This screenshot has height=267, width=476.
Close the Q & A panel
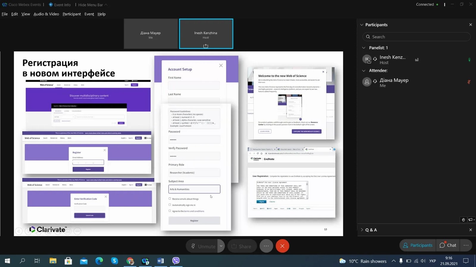(471, 230)
